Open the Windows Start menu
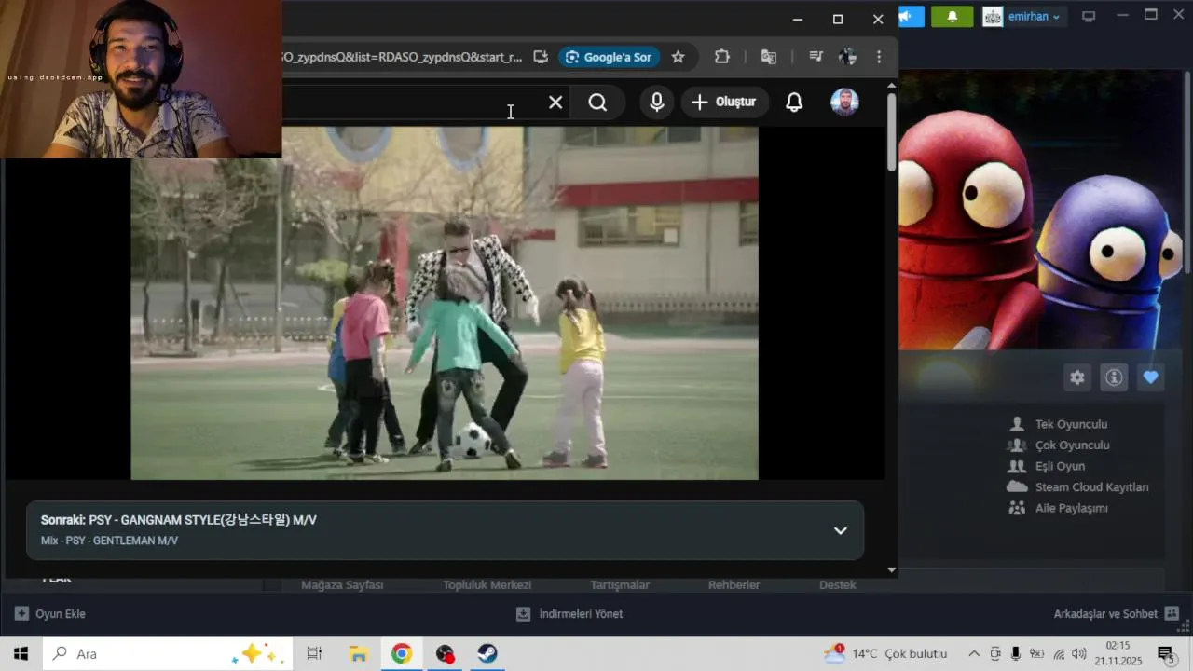 [21, 653]
